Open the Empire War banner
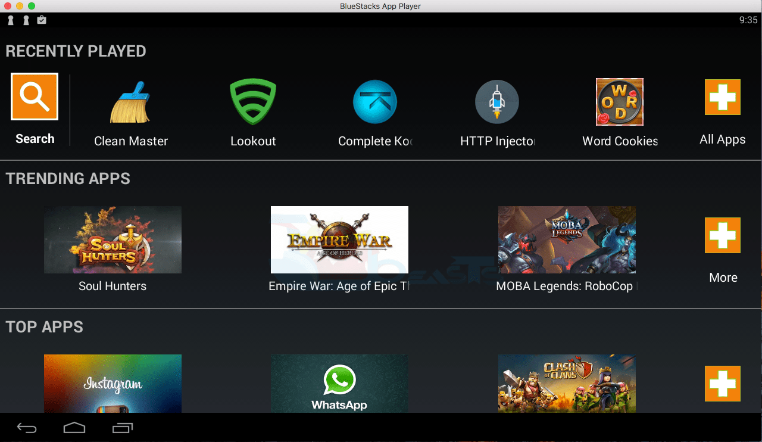 pyautogui.click(x=339, y=239)
